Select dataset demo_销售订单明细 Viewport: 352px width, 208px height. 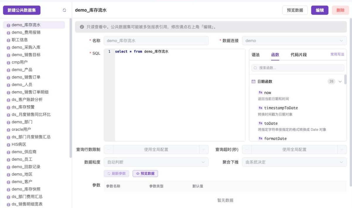coord(34,92)
